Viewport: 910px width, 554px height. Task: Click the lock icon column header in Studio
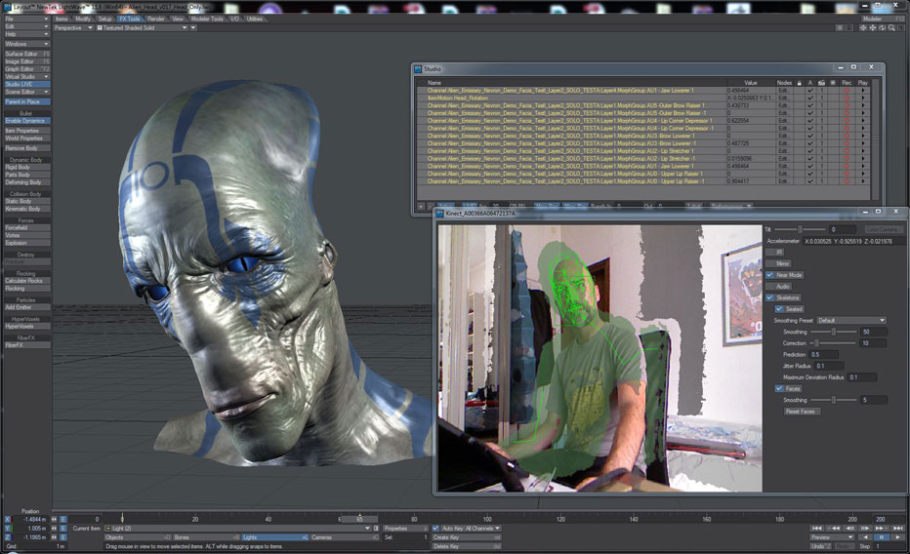pyautogui.click(x=800, y=83)
